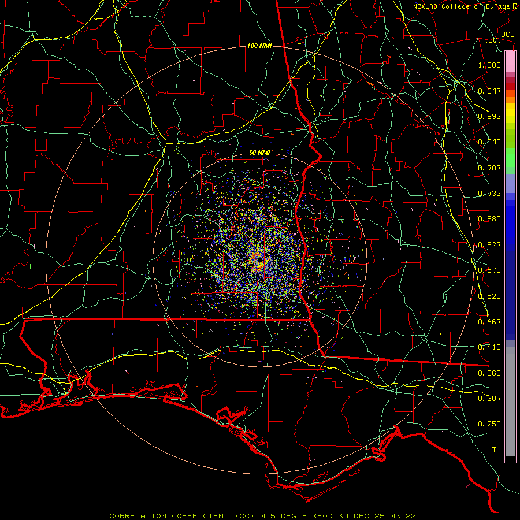Click the black TH swatch at scale bottom
Screen dimensions: 520x520
[x=510, y=459]
